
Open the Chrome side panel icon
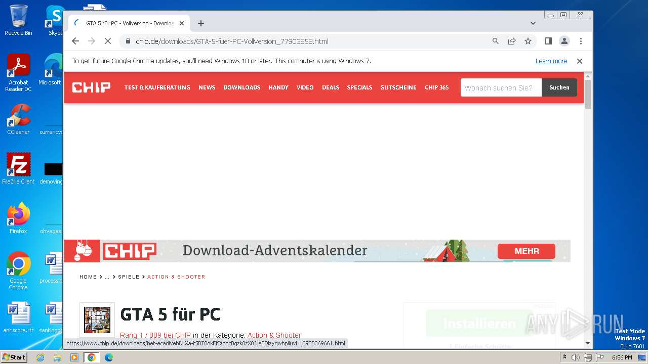click(548, 41)
